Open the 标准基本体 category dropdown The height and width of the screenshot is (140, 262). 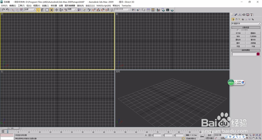point(246,24)
